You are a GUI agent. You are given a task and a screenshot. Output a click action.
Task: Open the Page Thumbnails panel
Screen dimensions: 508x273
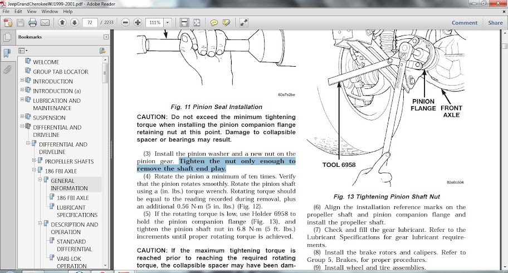7,37
